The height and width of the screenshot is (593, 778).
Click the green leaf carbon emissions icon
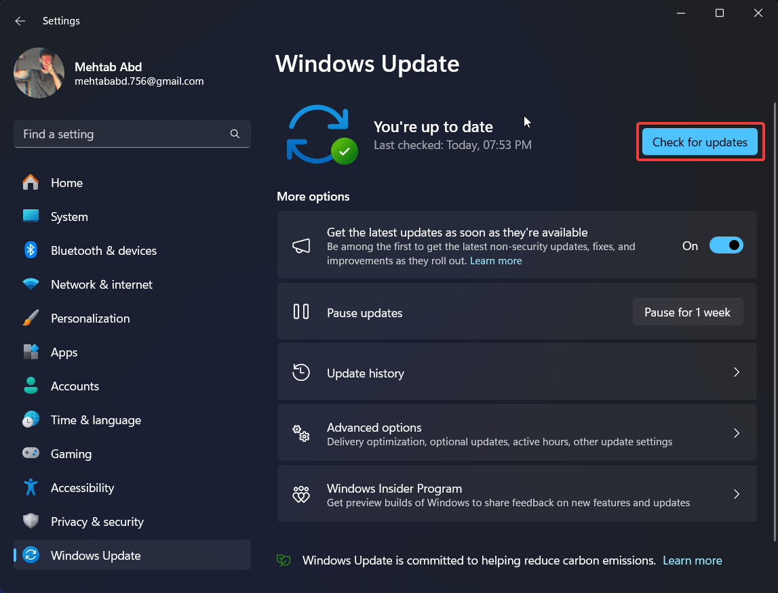pos(284,560)
